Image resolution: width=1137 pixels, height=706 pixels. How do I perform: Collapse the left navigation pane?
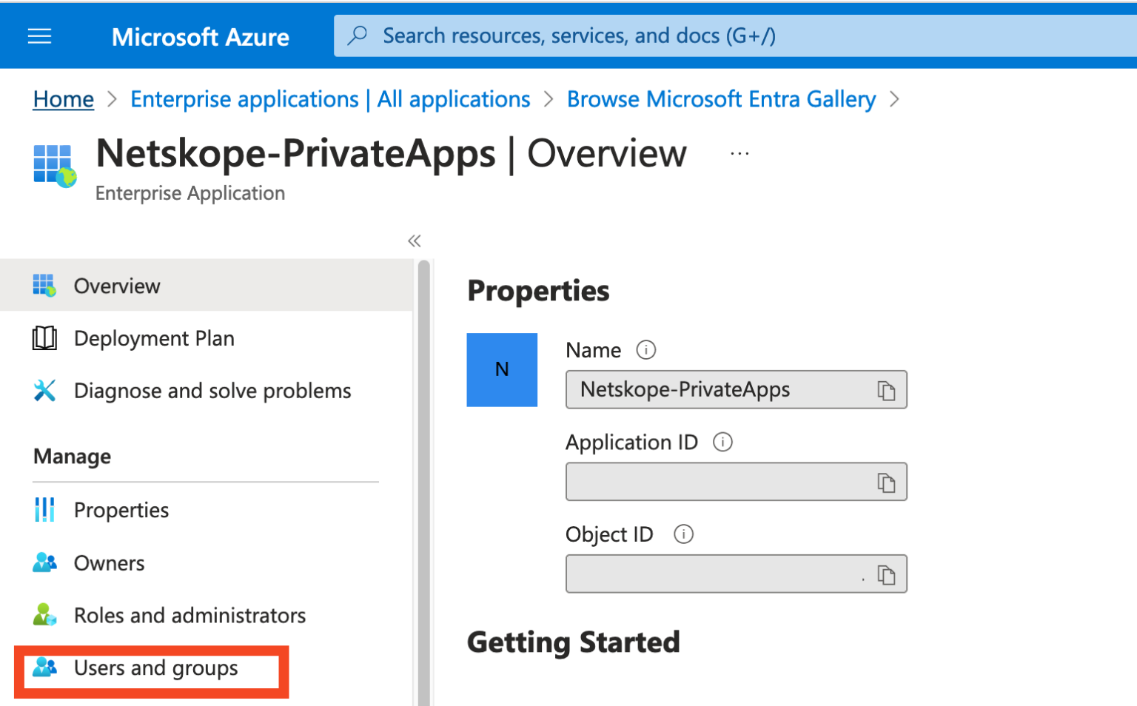415,241
